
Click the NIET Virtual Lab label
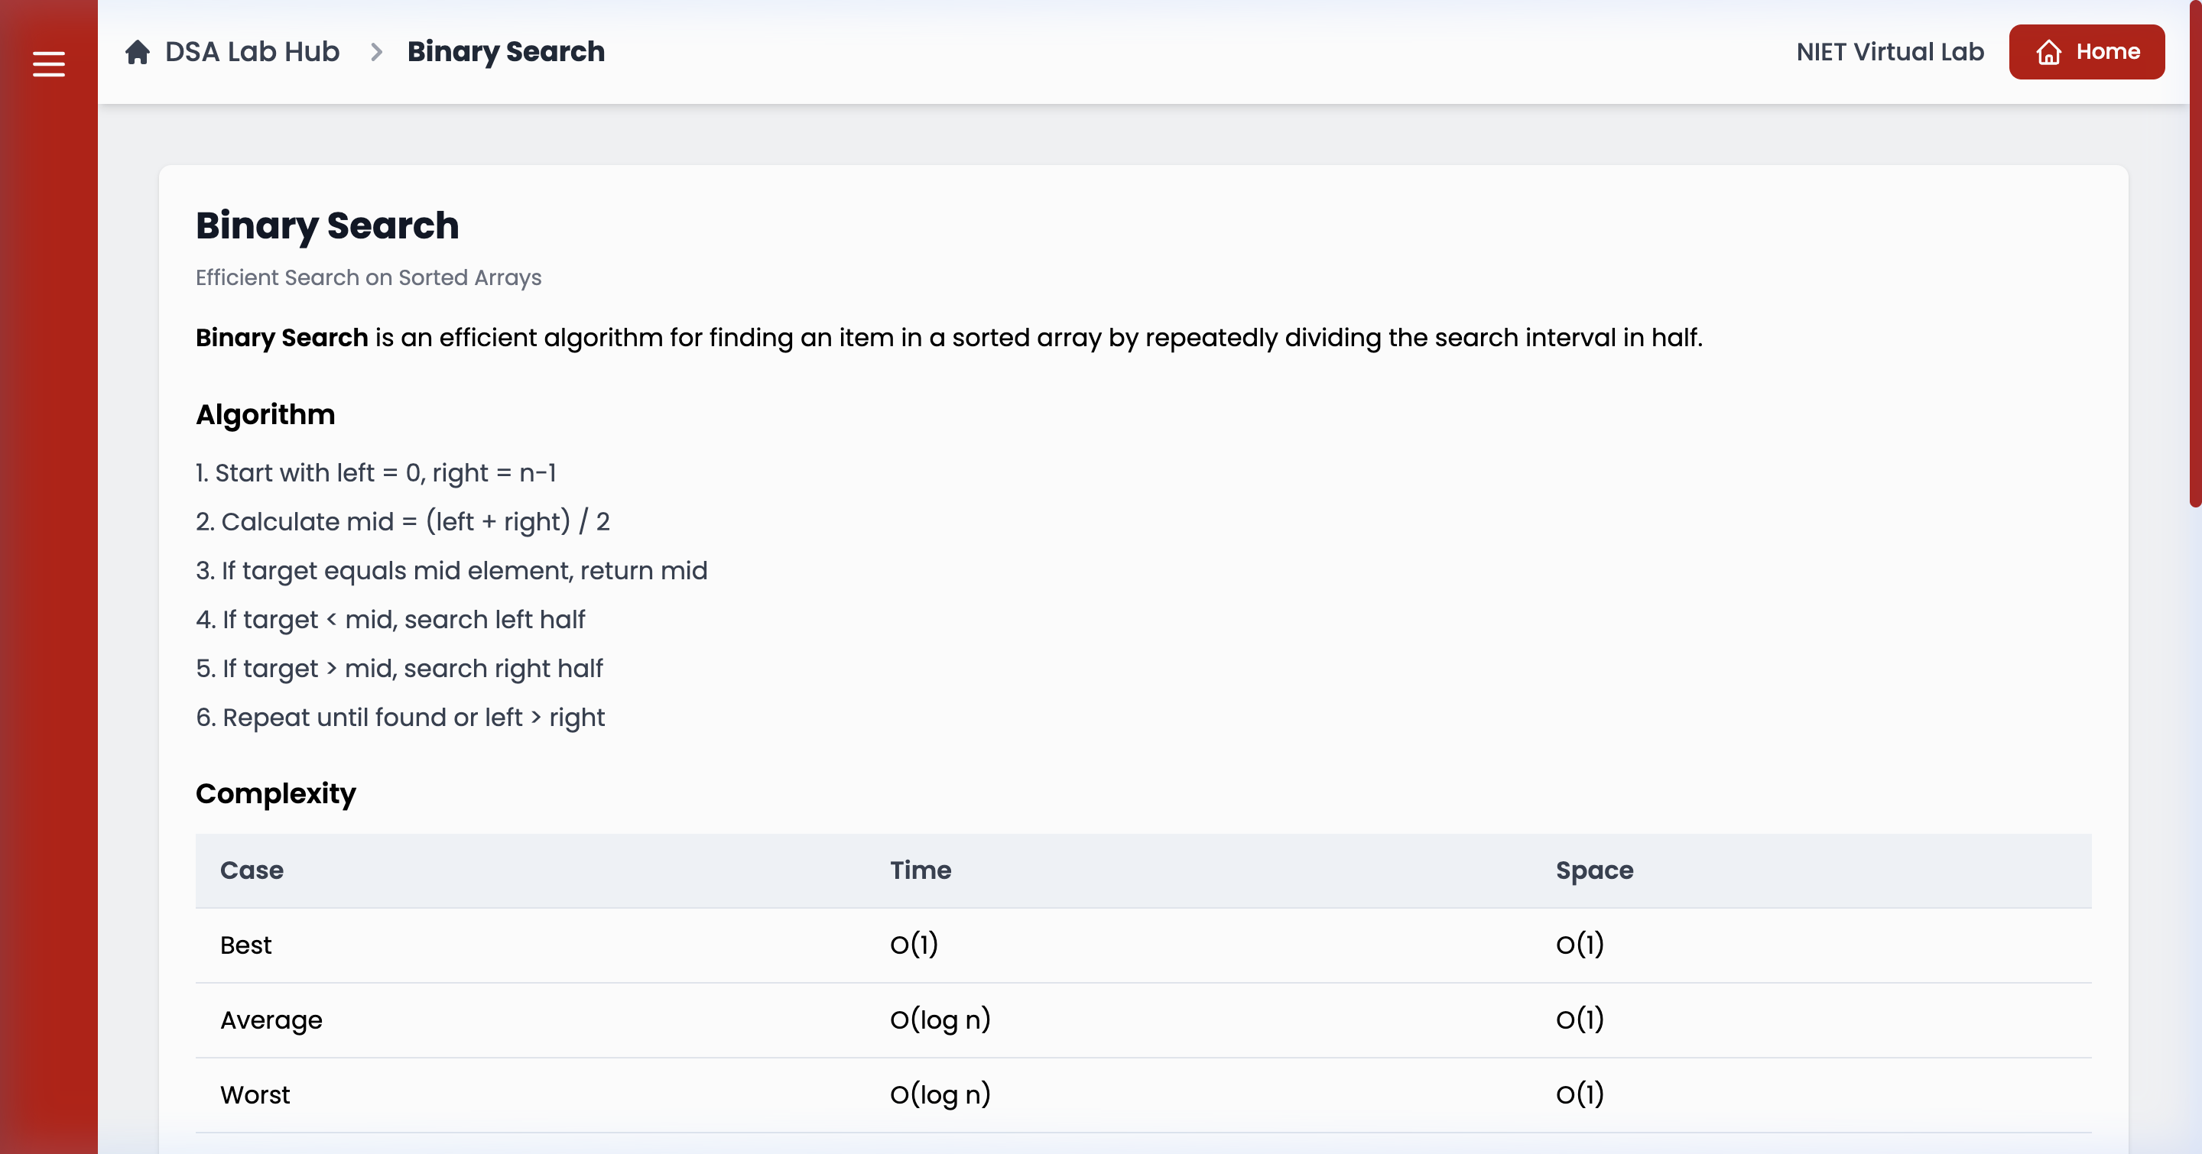coord(1889,52)
